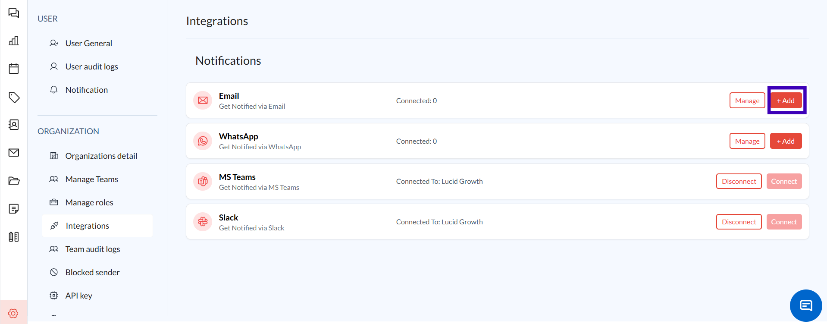Click the User General person-plus icon
The image size is (827, 324).
tap(54, 43)
